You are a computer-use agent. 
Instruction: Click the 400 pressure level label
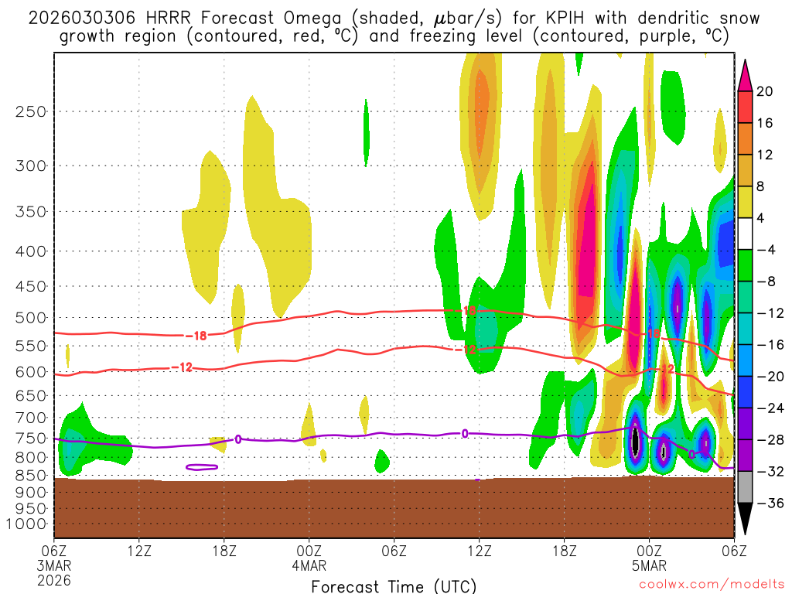[31, 251]
